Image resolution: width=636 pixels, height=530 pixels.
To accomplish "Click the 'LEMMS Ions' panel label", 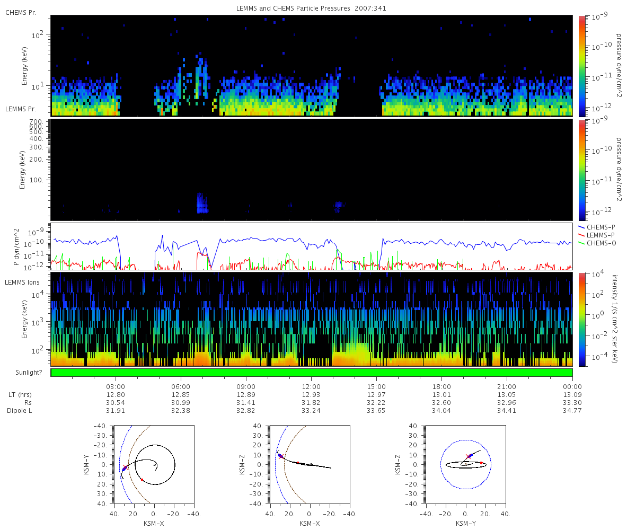I will tap(22, 282).
